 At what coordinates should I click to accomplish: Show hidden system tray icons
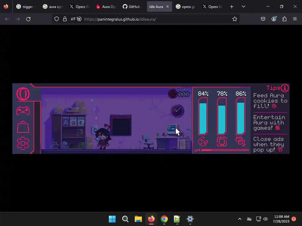[x=240, y=219]
